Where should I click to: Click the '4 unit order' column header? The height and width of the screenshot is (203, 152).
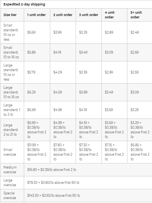(x=110, y=15)
